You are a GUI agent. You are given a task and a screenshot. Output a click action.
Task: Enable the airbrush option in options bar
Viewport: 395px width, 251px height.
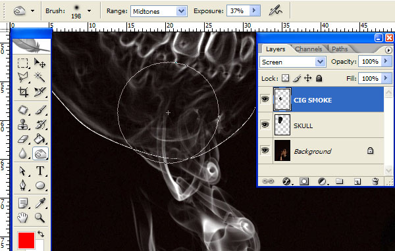click(x=276, y=11)
